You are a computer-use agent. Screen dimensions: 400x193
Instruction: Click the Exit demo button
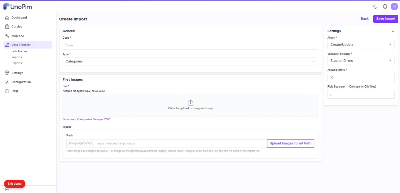[x=15, y=184]
